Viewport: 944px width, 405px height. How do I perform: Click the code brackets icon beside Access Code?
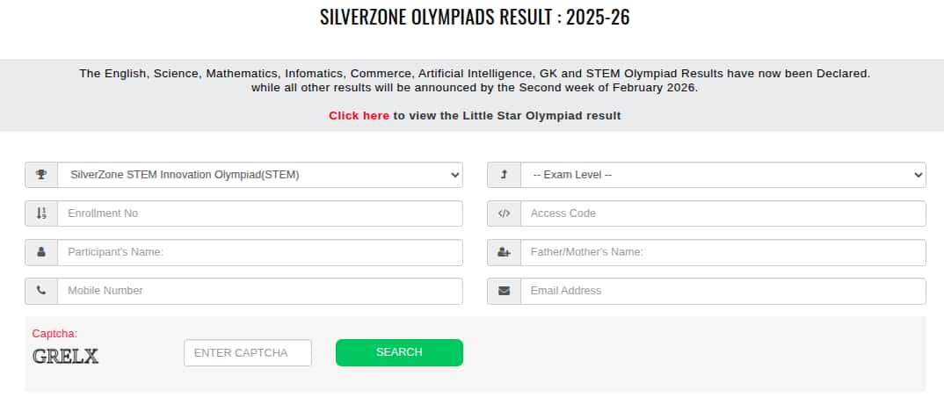[x=504, y=213]
